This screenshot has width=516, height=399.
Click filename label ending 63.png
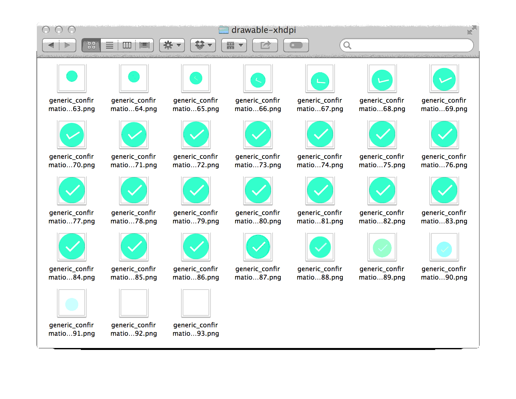[x=72, y=105]
